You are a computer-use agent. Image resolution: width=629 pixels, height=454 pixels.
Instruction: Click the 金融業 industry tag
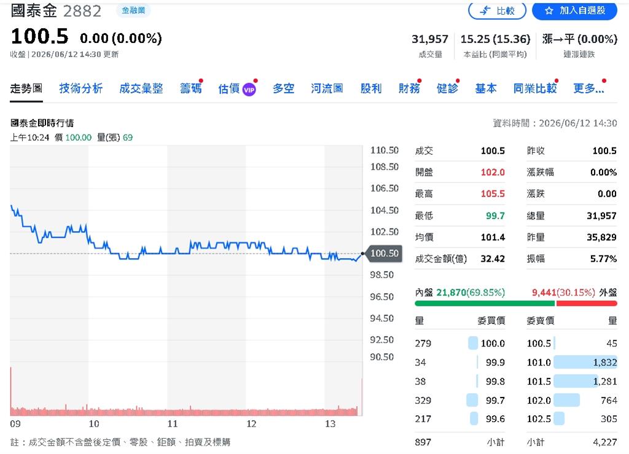pyautogui.click(x=133, y=10)
